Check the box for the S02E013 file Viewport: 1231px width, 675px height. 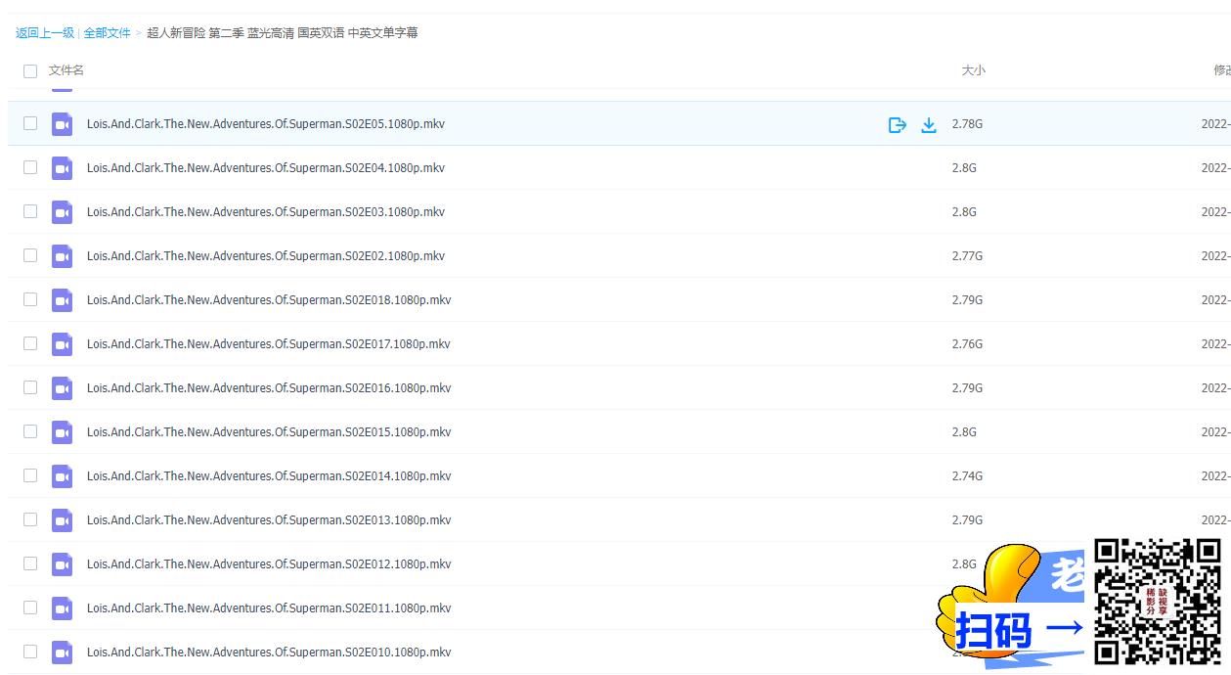(30, 519)
